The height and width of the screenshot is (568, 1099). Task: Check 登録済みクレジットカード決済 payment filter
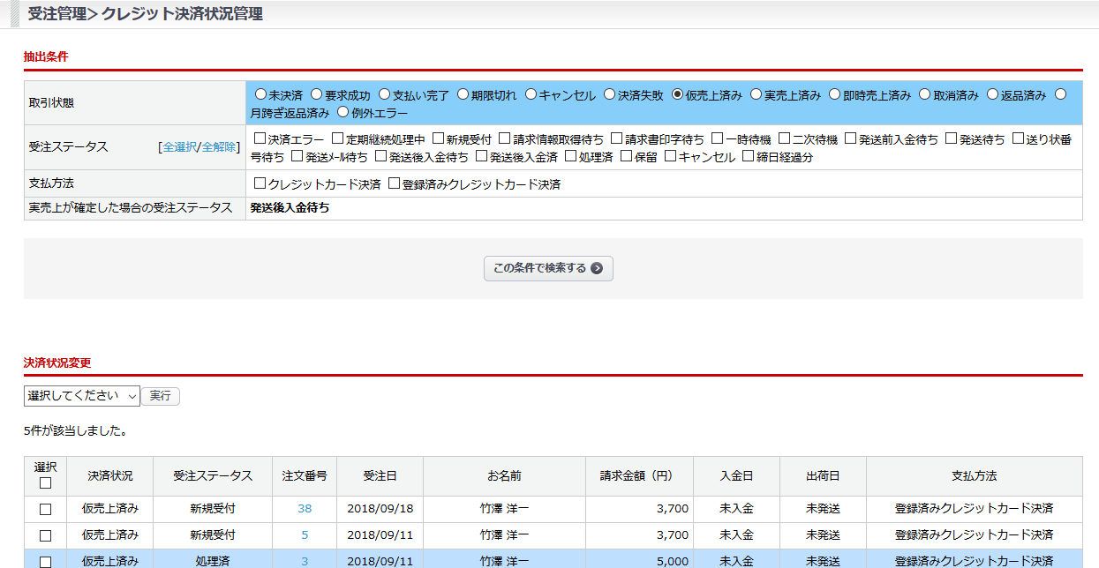pos(394,184)
